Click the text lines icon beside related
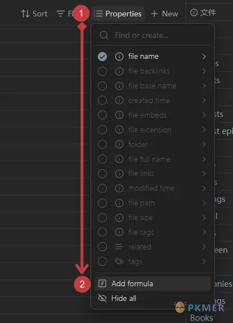 tap(119, 247)
